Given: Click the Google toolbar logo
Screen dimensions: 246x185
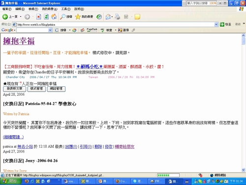Looking at the screenshot, I should [x=7, y=30].
